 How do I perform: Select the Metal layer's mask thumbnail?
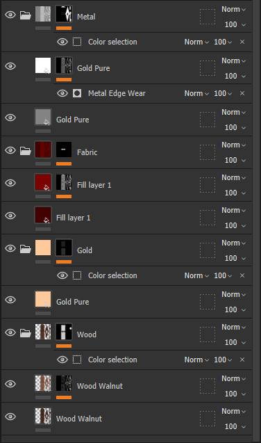coord(64,14)
